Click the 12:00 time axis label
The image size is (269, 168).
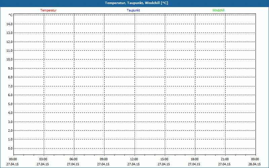[x=134, y=159]
